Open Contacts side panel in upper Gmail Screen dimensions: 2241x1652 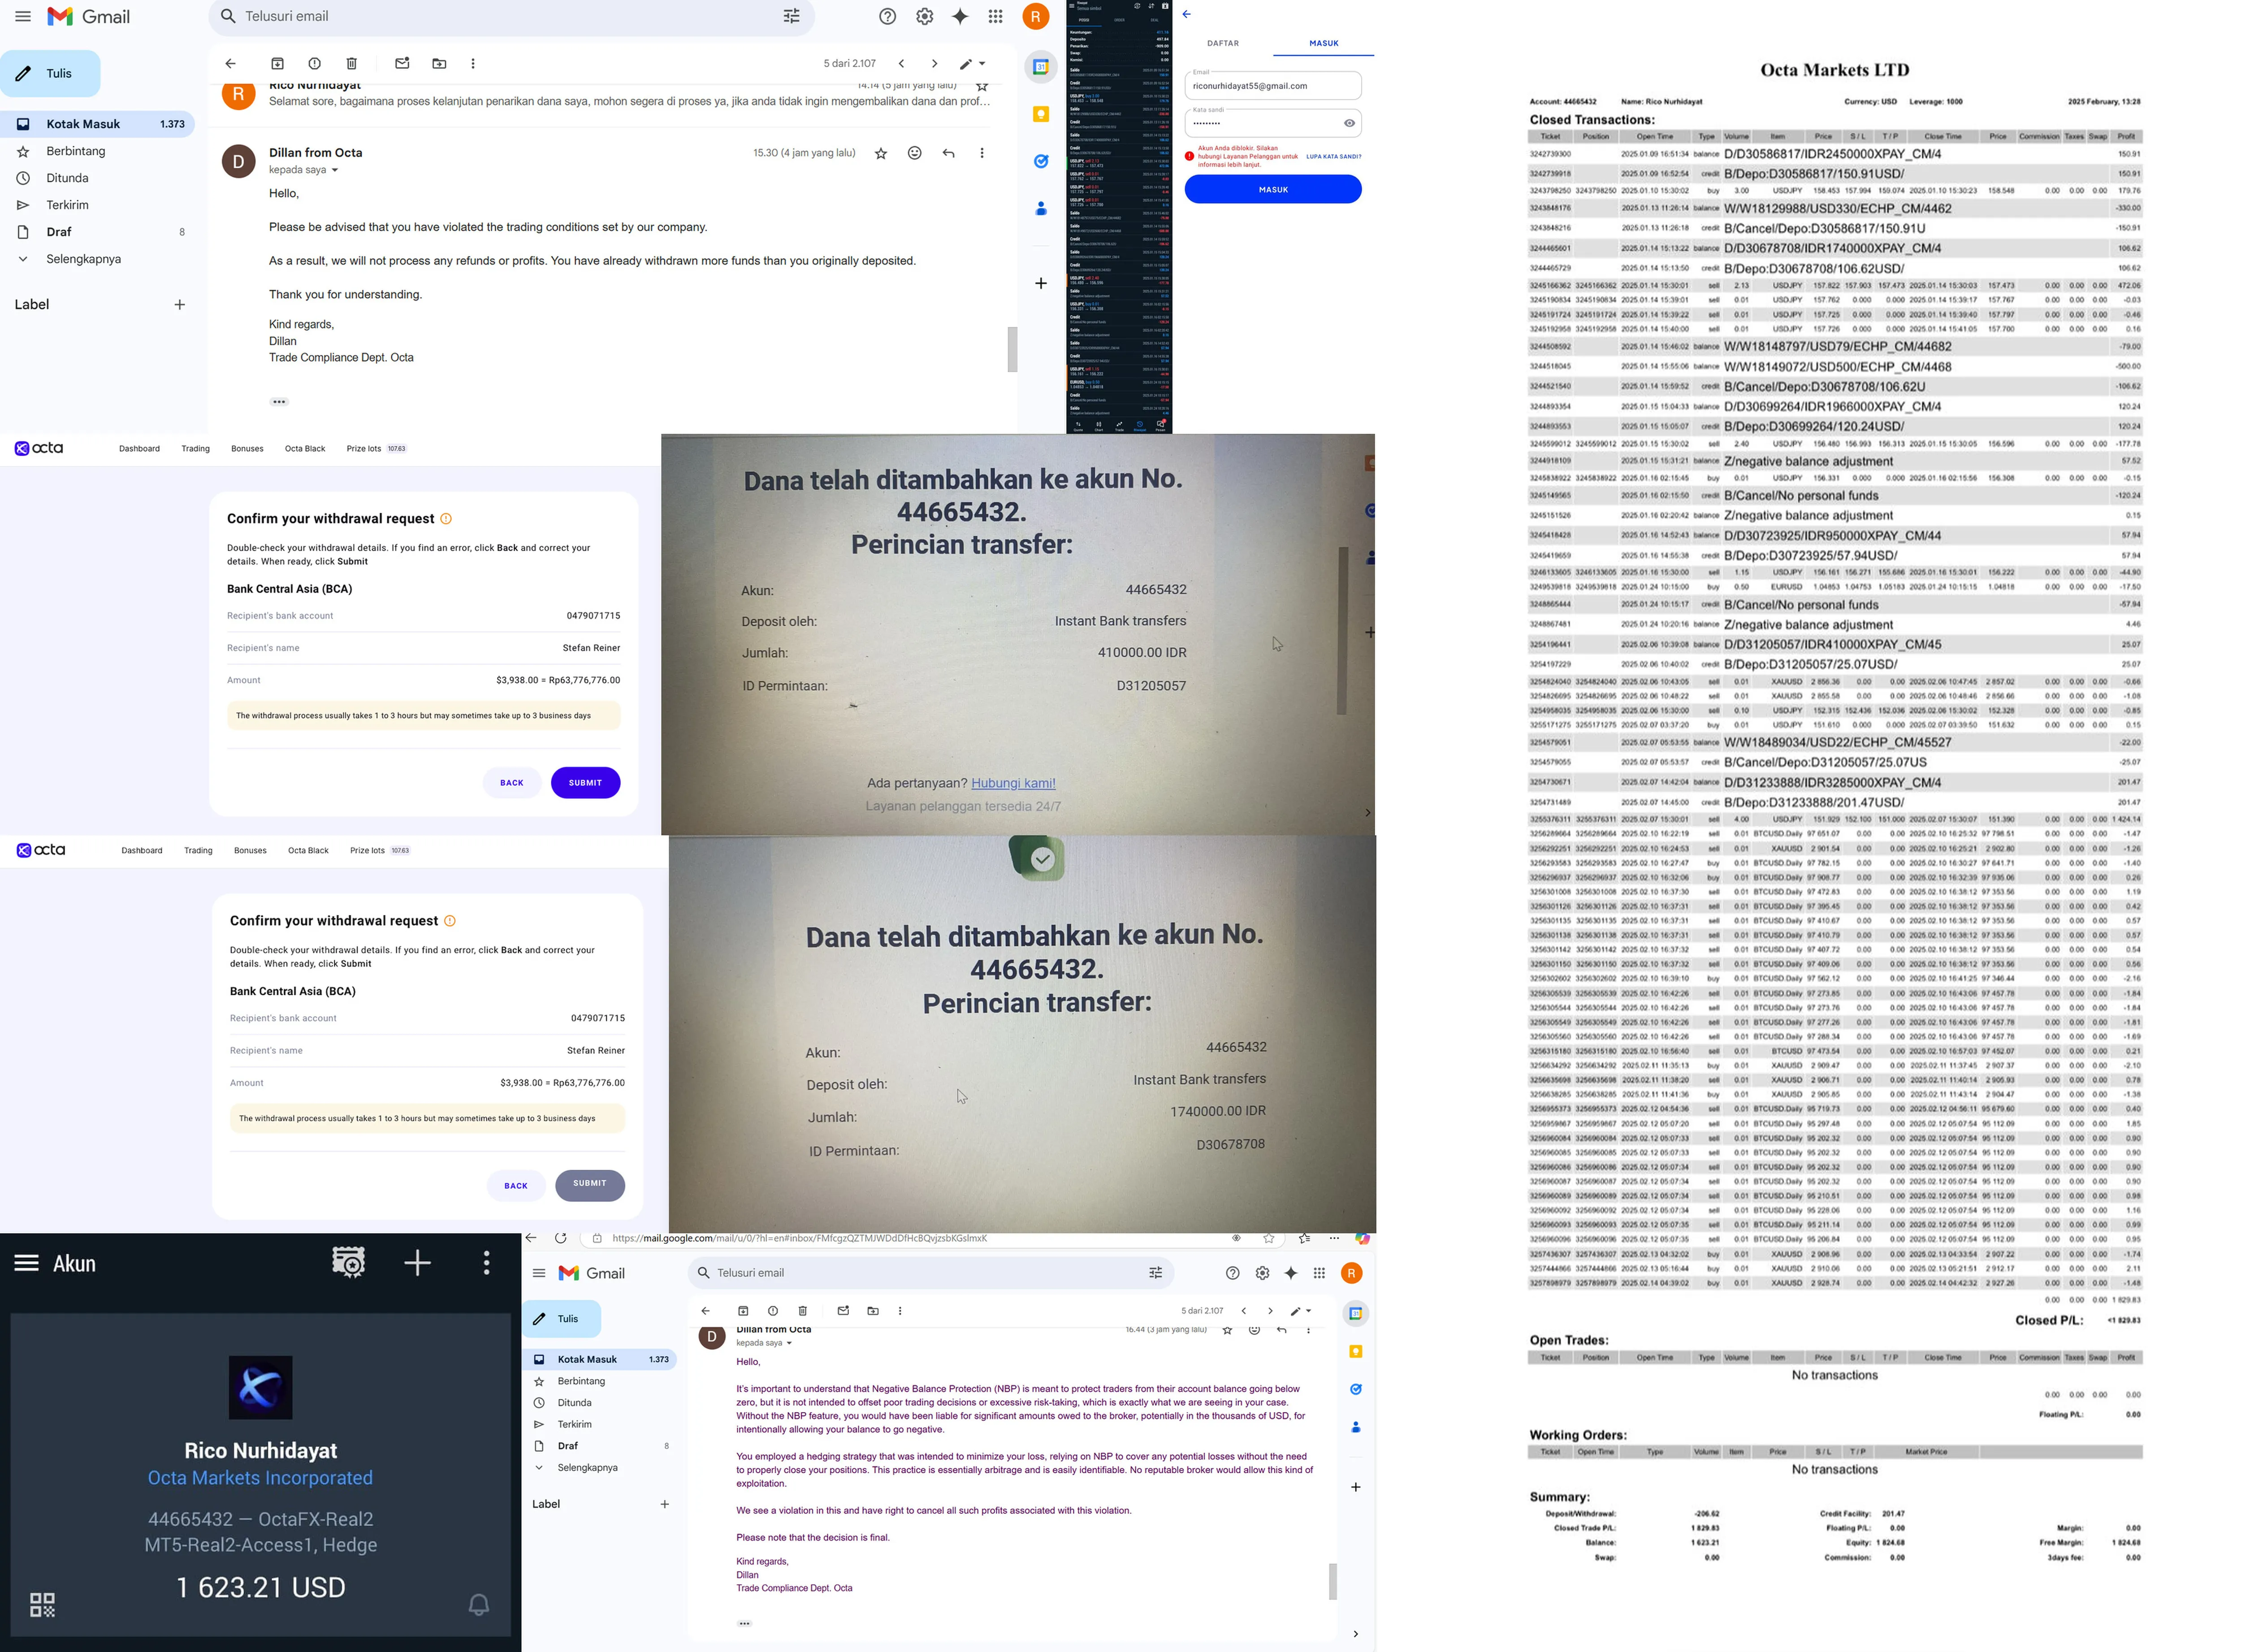[1042, 208]
